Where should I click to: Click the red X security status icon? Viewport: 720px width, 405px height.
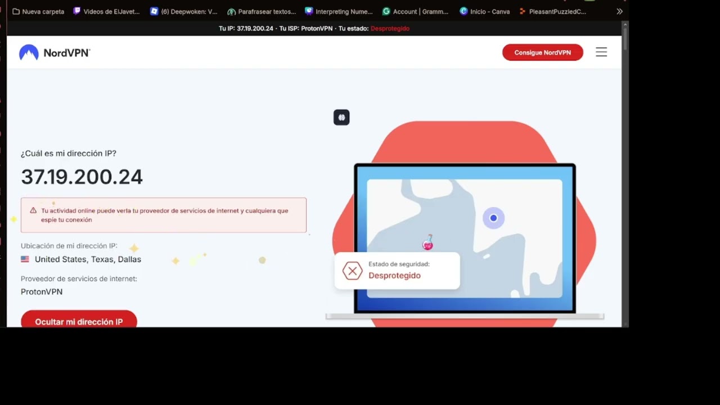tap(353, 271)
